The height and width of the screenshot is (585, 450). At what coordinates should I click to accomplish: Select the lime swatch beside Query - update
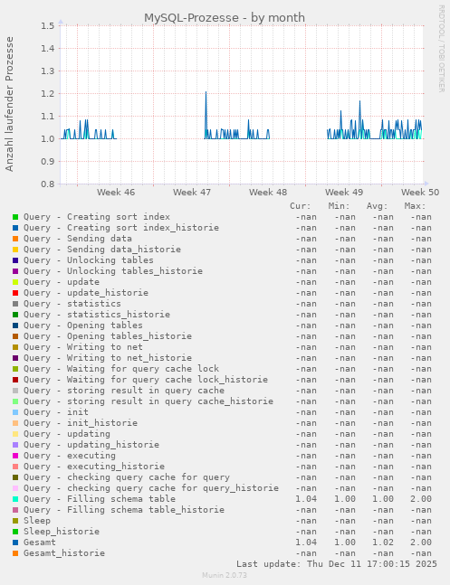(15, 282)
